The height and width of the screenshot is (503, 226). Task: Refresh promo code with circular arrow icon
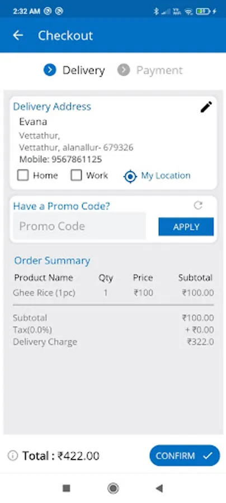198,205
